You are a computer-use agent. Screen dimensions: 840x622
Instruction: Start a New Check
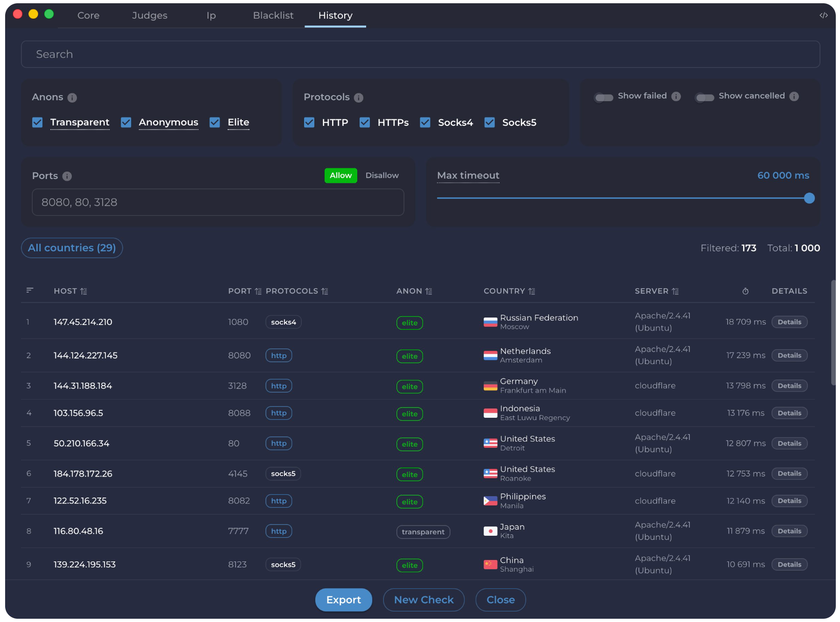point(423,600)
